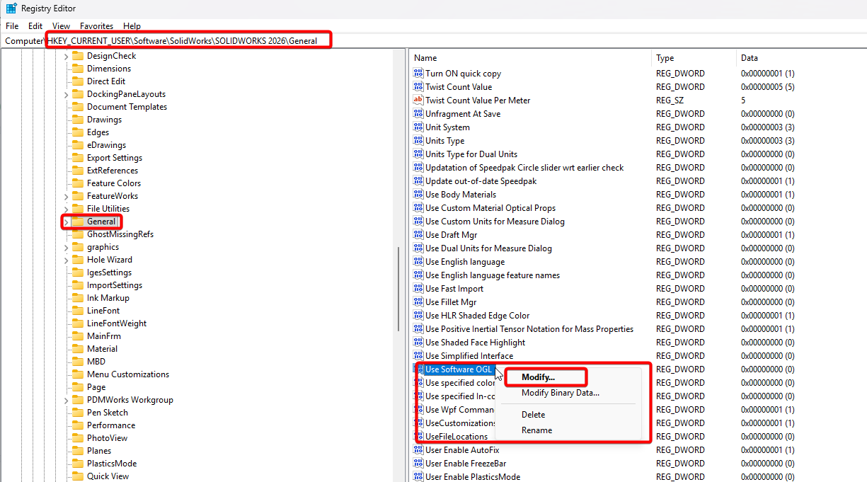The image size is (867, 482).
Task: Select the Use Simplified Interface value
Action: [469, 356]
